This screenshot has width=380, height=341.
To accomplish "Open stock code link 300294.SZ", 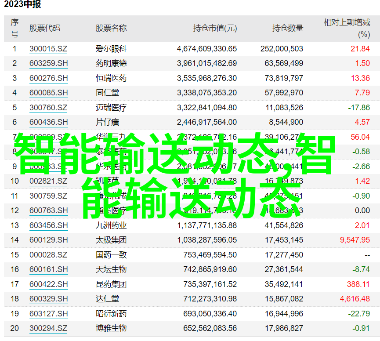I will tap(48, 328).
